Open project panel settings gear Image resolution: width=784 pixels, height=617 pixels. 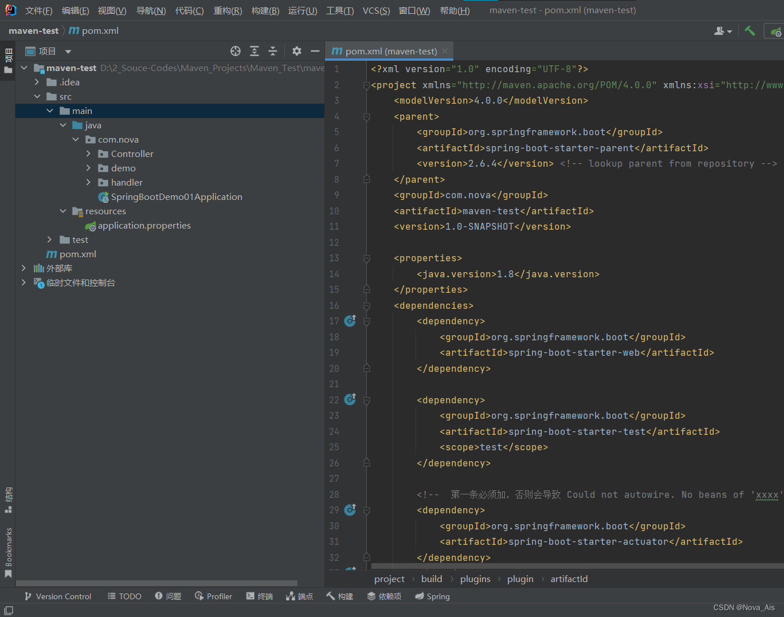[296, 52]
